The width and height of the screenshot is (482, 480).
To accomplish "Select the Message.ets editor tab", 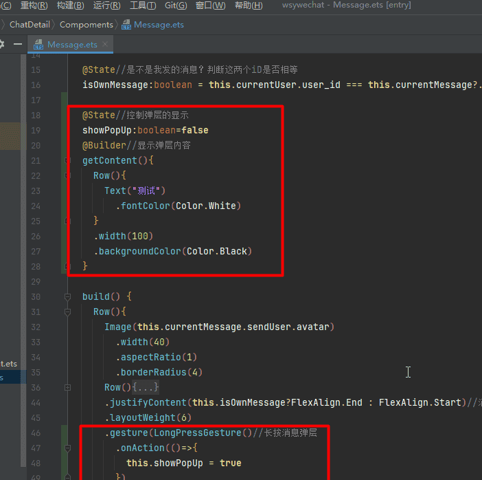I will click(72, 45).
